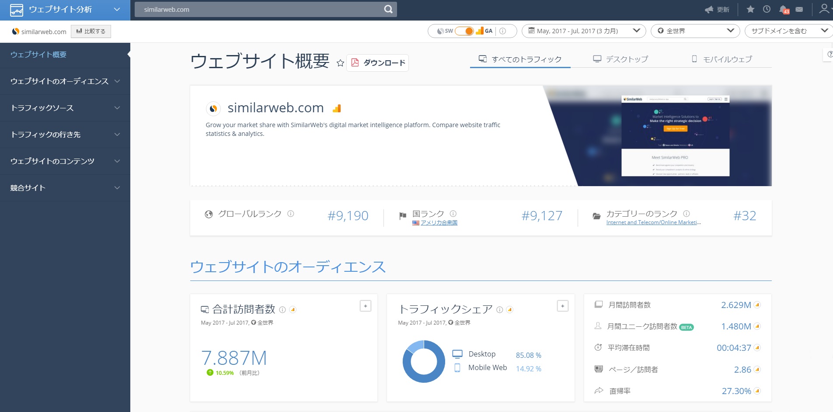Toggle the SW / GA data source switch
Screen dimensions: 833x412
coord(464,31)
